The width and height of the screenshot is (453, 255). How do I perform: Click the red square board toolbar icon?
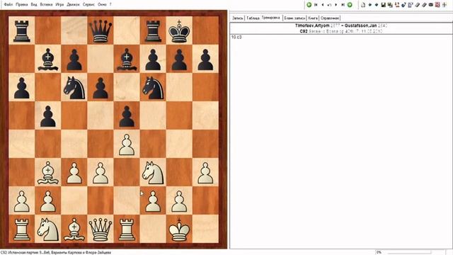(x=437, y=5)
